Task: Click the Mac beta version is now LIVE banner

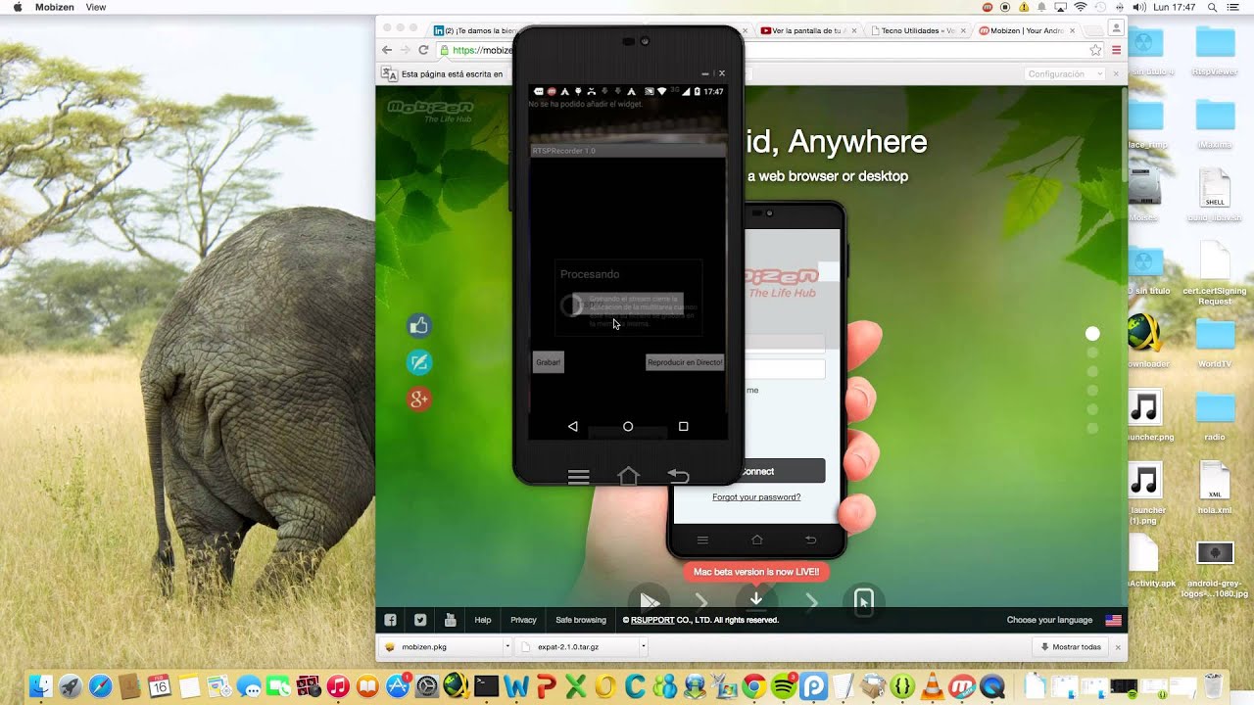Action: point(756,572)
